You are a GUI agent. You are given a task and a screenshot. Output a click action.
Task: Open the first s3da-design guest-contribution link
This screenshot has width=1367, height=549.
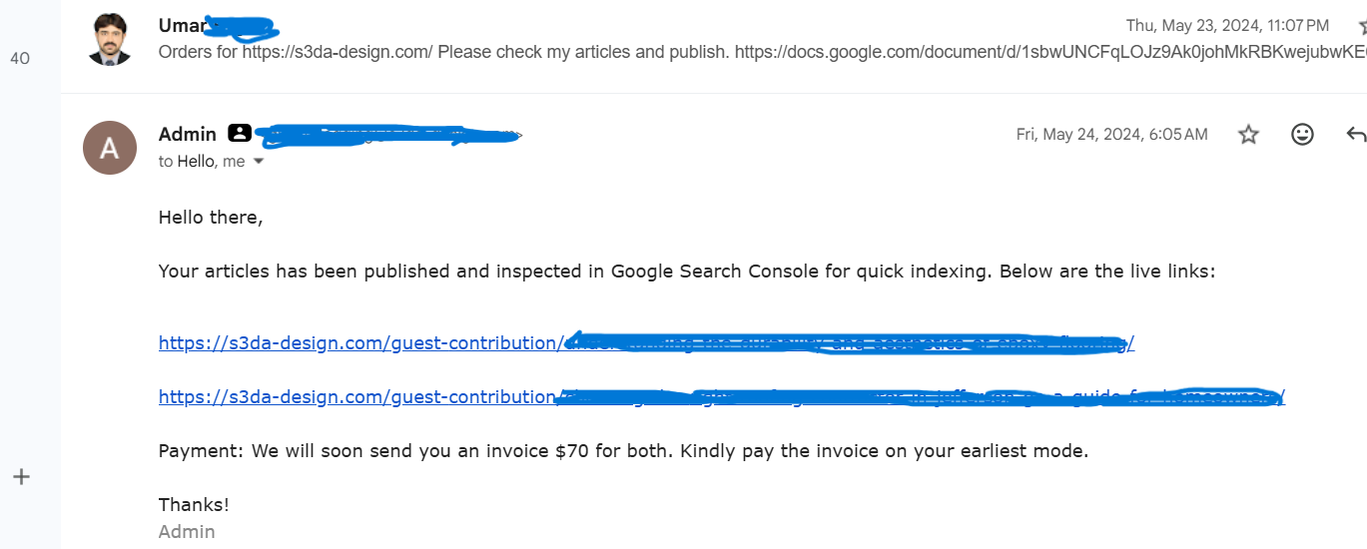coord(646,343)
